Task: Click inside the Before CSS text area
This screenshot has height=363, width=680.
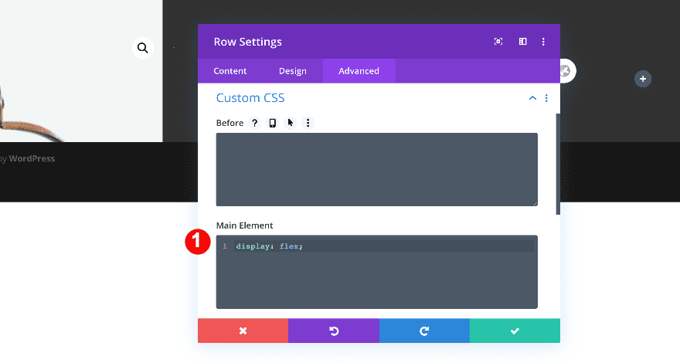Action: 376,169
